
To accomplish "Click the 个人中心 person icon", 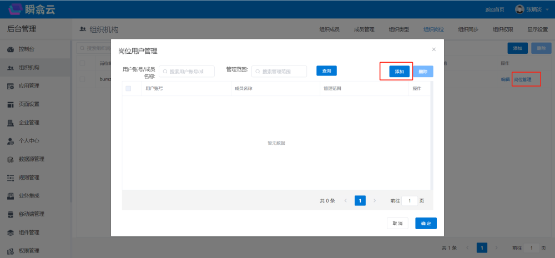I will click(x=11, y=141).
